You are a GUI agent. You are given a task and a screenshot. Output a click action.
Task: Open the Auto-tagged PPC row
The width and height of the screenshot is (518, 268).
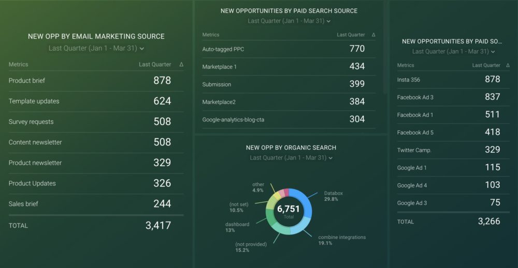(x=289, y=49)
